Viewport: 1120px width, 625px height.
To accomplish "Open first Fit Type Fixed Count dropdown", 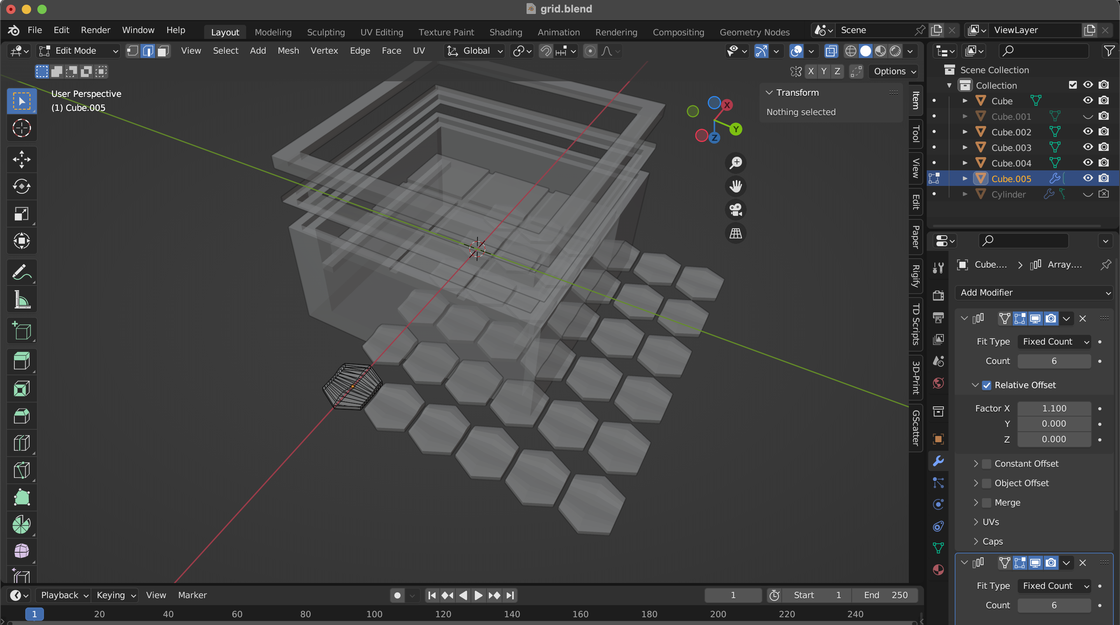I will (1054, 341).
